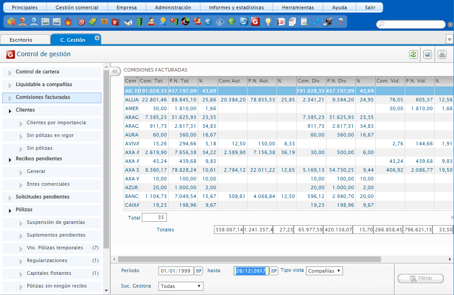Viewport: 454px width, 295px height.
Task: Click the yellow-haired user toolbar icon
Action: point(163,22)
